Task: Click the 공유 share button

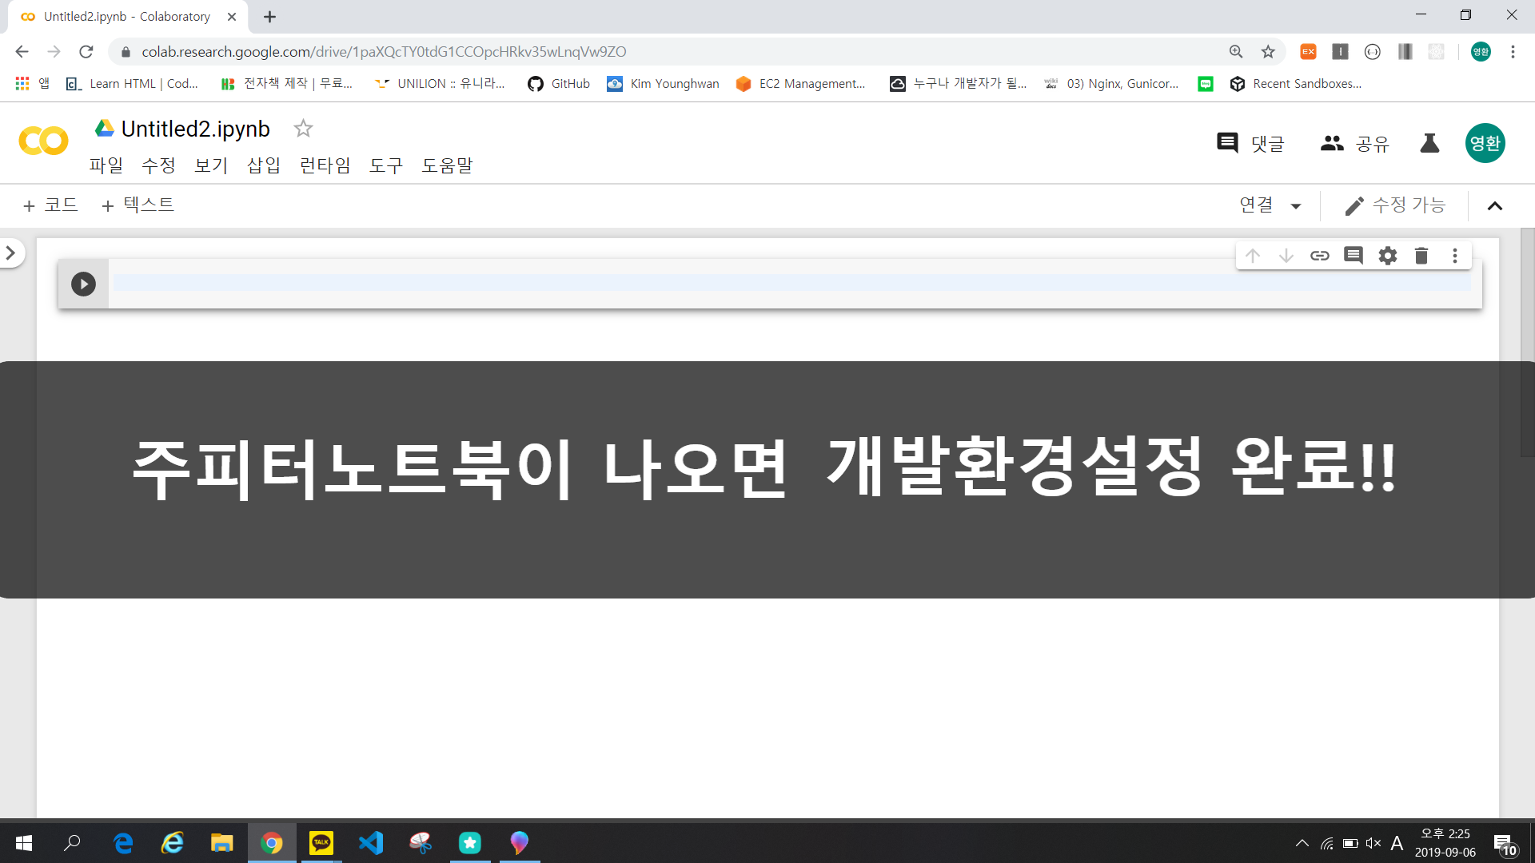Action: click(1355, 144)
